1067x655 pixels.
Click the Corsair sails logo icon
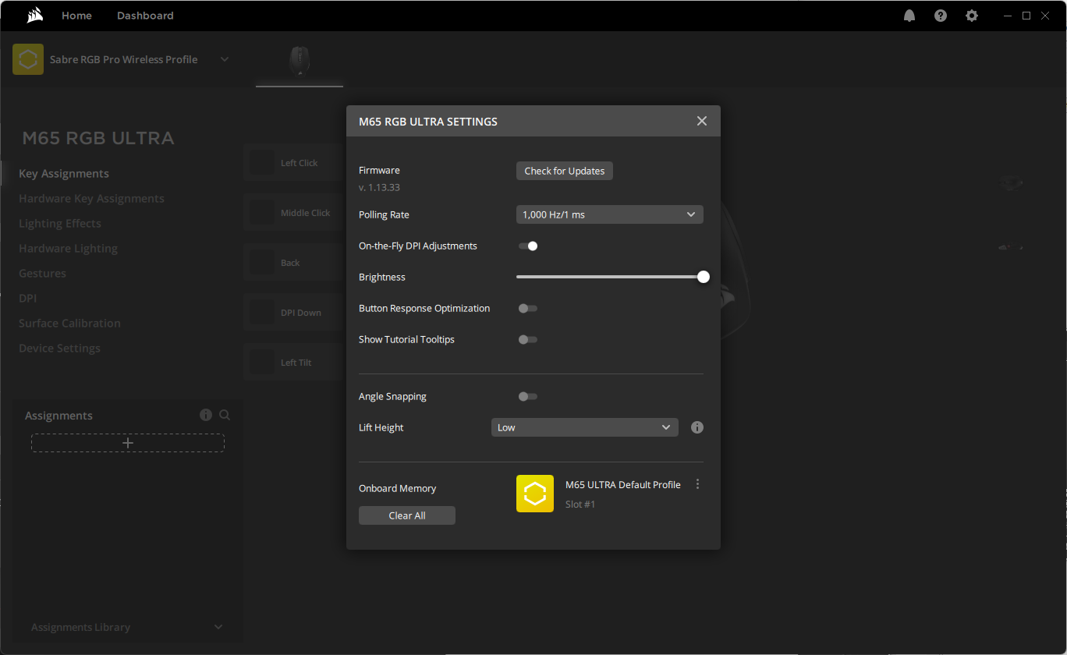tap(34, 16)
